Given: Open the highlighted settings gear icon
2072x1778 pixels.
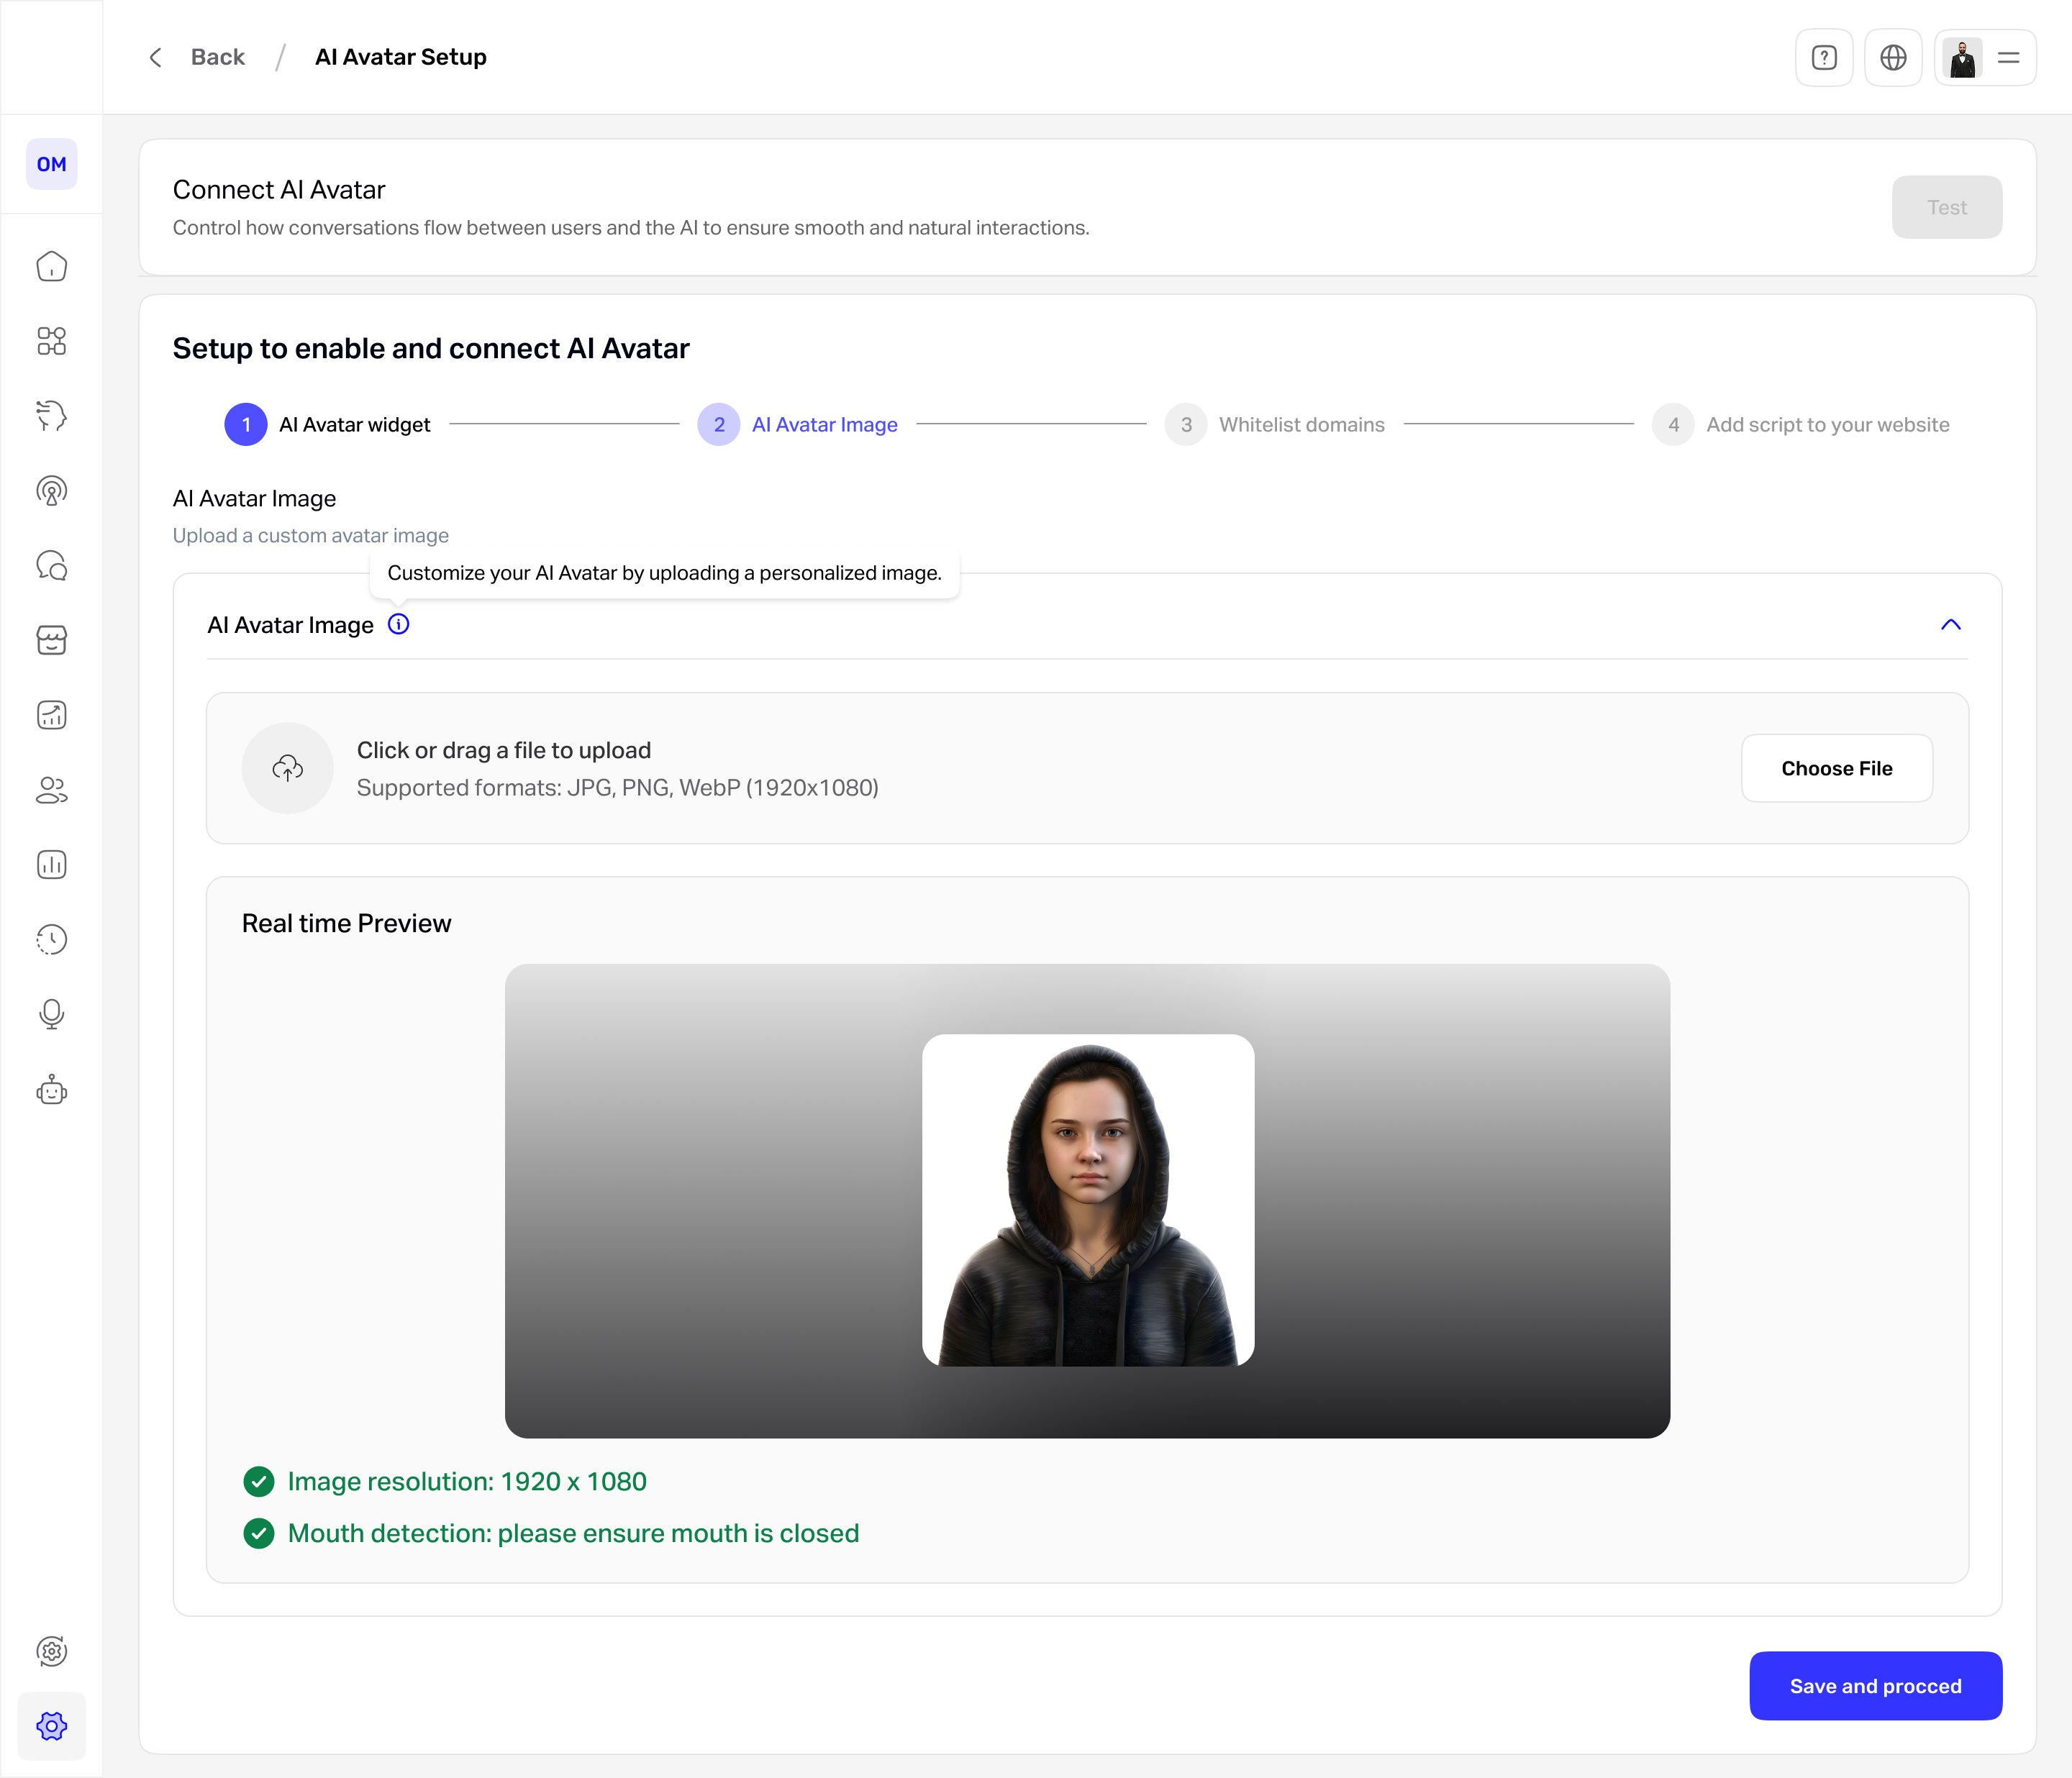Looking at the screenshot, I should [52, 1726].
